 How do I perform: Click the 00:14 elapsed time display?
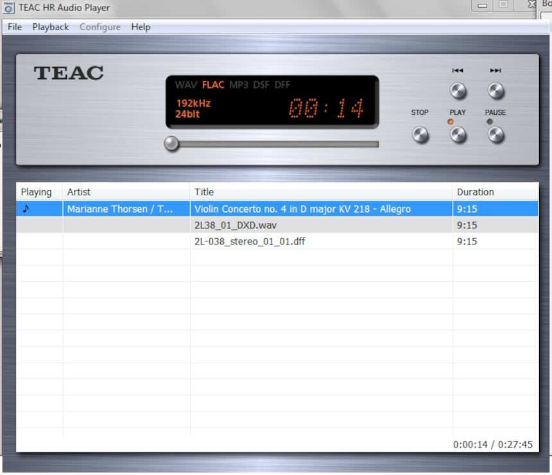pyautogui.click(x=325, y=108)
